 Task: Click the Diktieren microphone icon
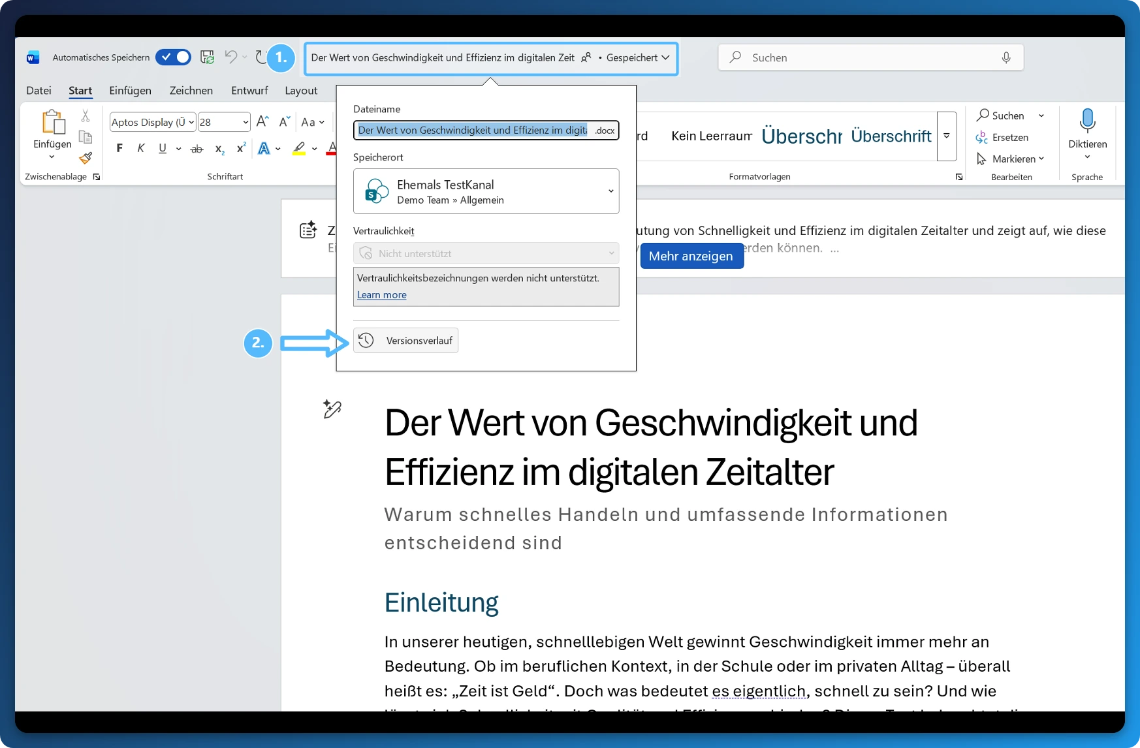tap(1087, 121)
